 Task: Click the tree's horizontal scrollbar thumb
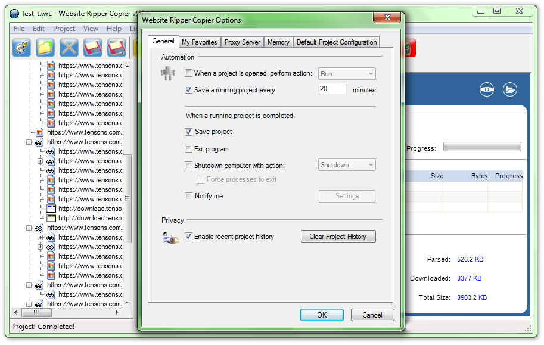tap(36, 313)
